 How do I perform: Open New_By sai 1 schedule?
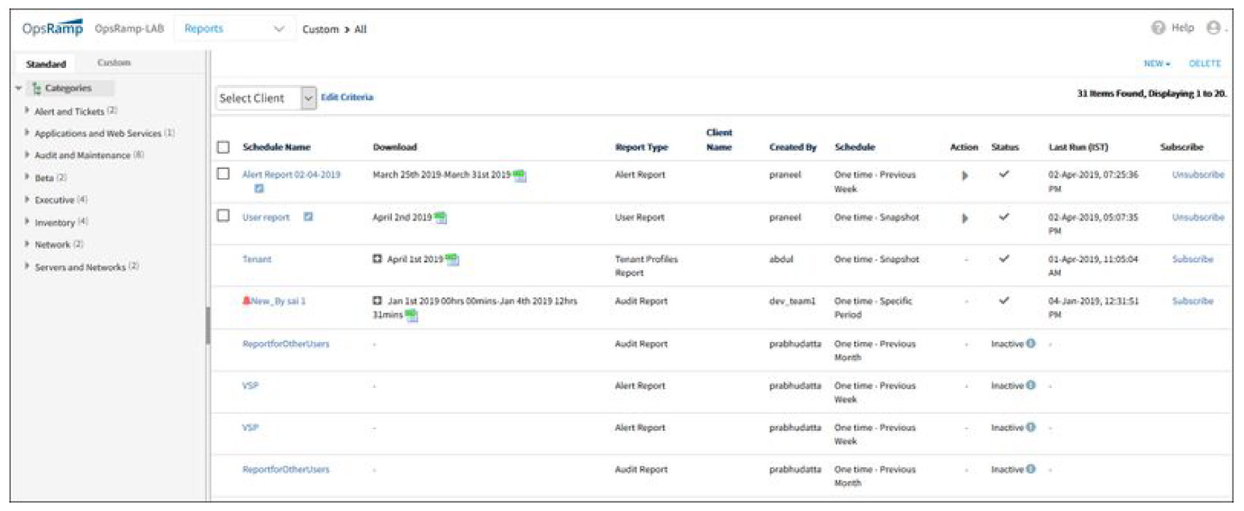278,301
